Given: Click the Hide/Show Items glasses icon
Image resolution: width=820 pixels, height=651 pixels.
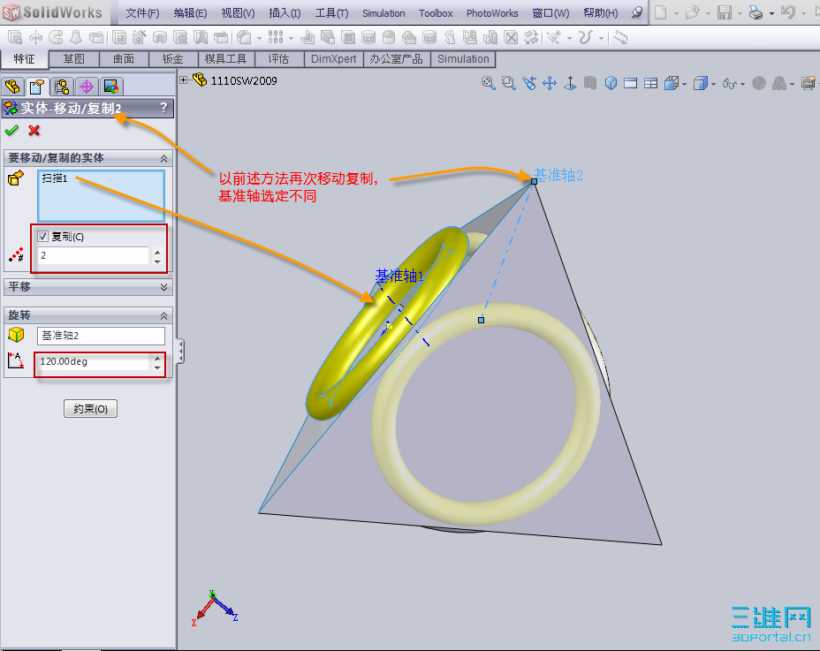Looking at the screenshot, I should tap(730, 83).
